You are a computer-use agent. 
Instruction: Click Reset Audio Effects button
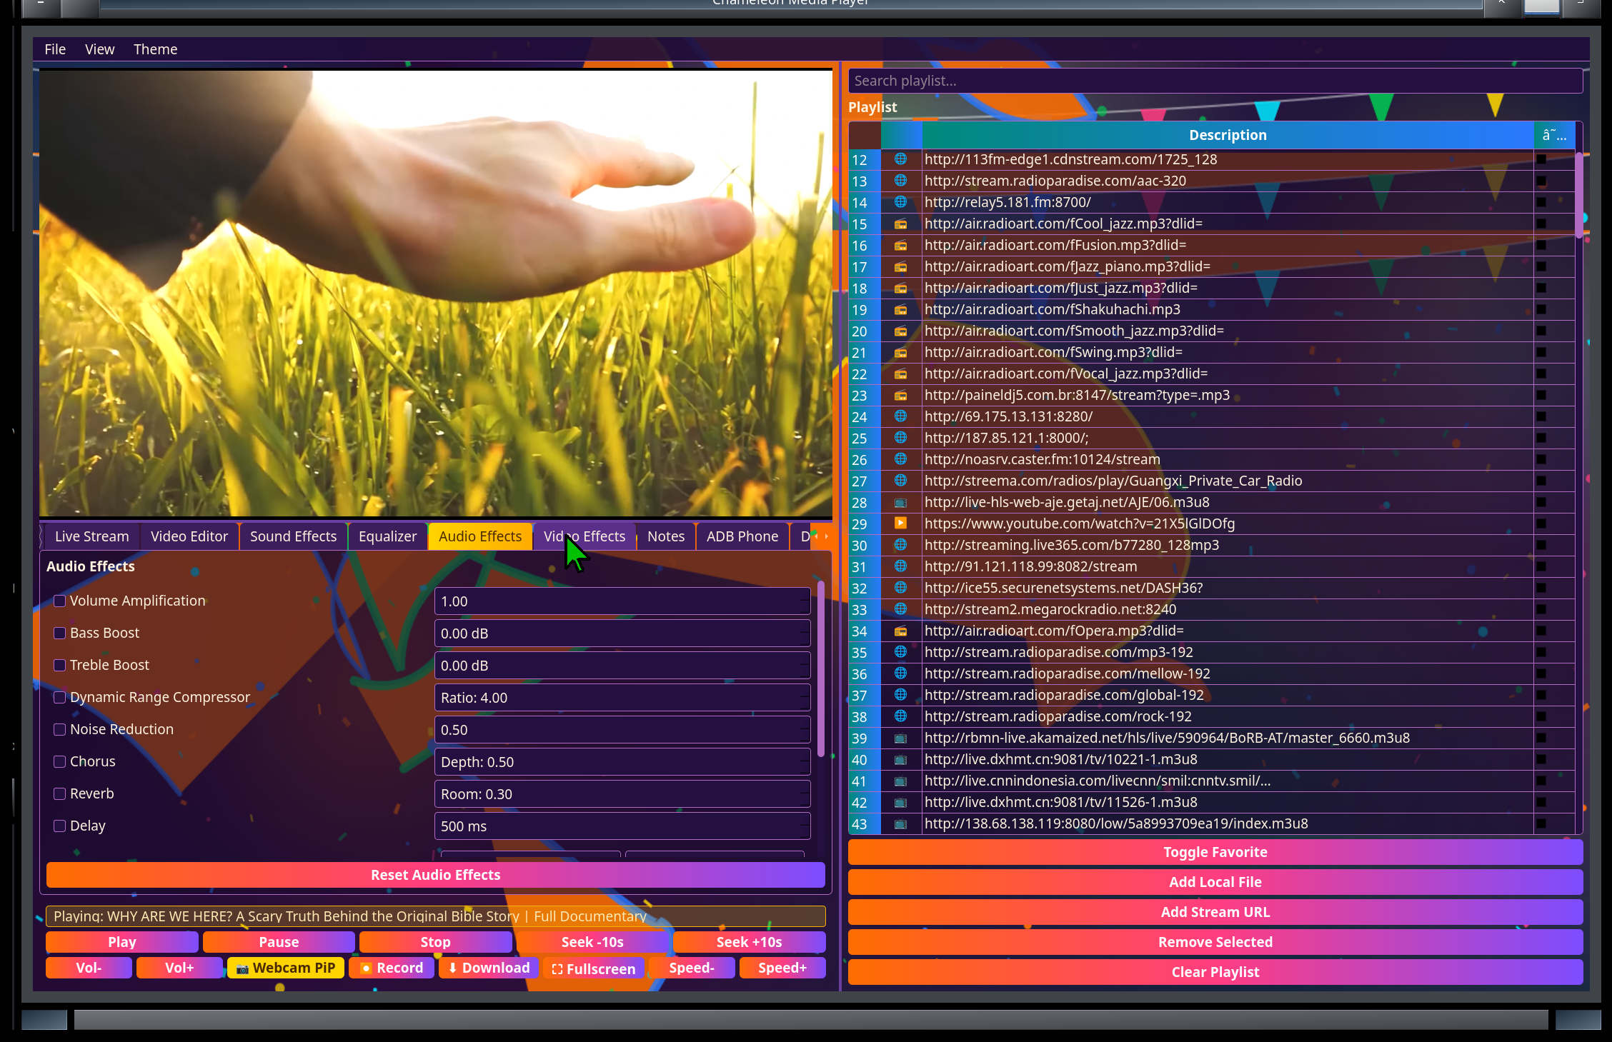[x=436, y=875]
